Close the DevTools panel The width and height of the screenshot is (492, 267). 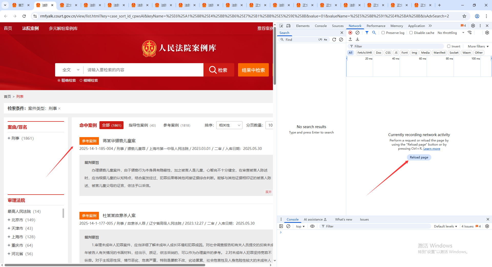pyautogui.click(x=487, y=26)
